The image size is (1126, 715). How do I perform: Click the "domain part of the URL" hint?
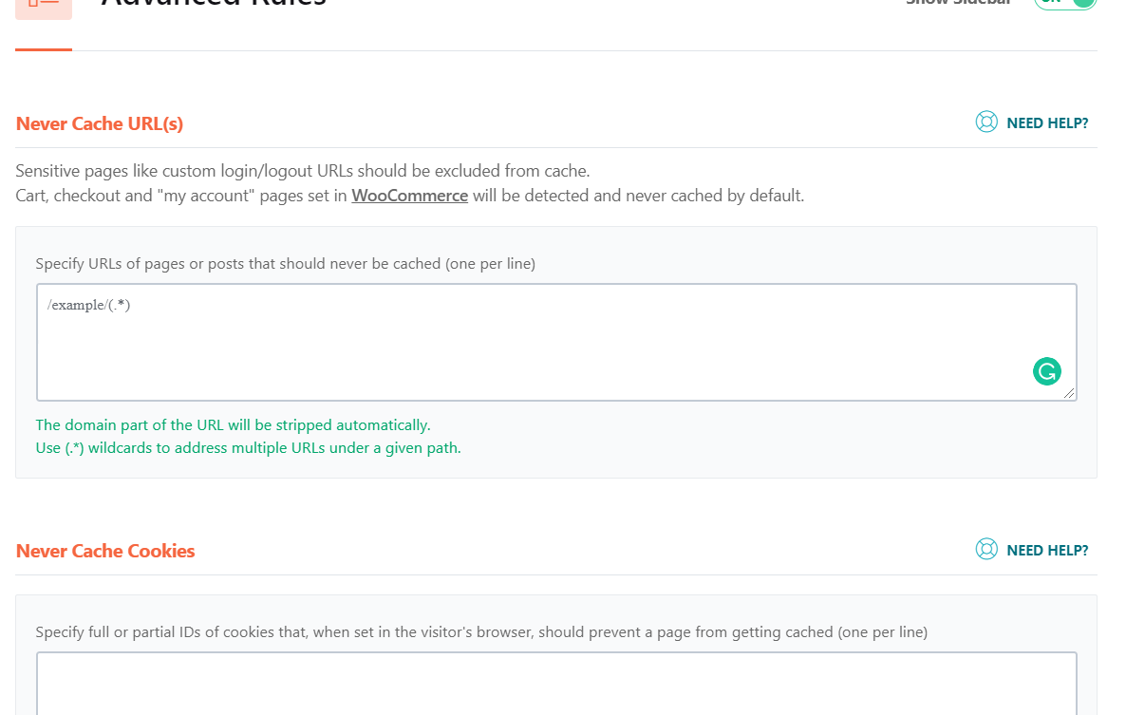click(233, 425)
